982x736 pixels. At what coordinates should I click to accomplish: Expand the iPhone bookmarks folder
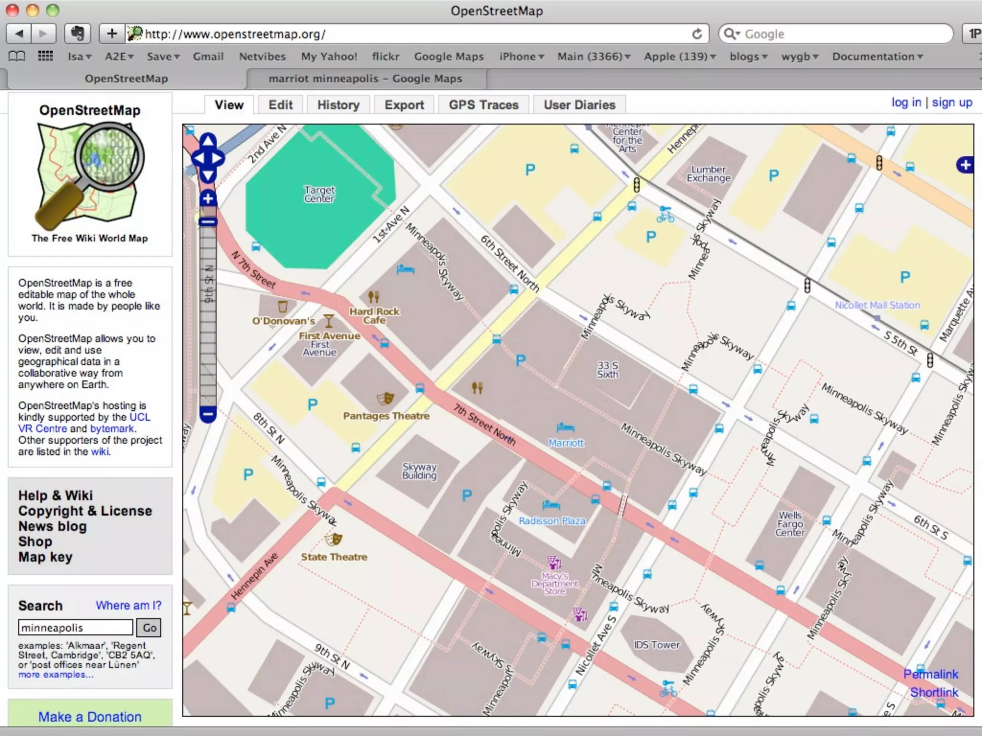tap(521, 57)
